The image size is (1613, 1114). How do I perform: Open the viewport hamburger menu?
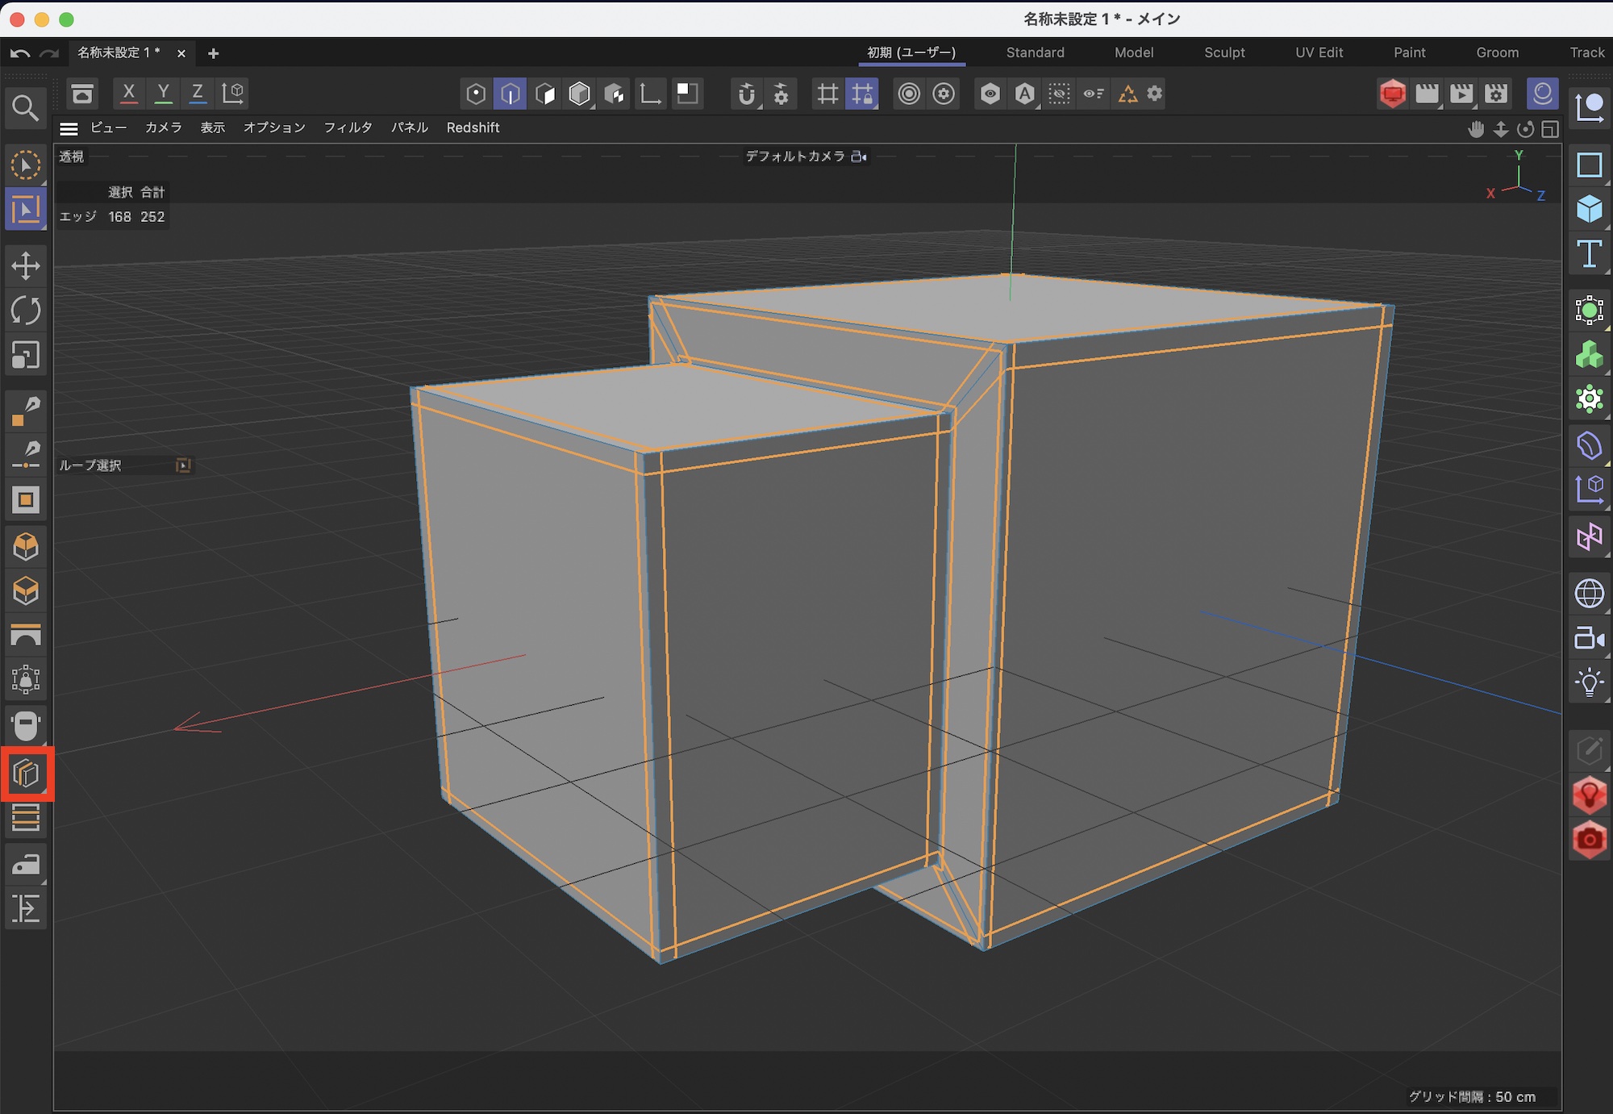pos(69,128)
